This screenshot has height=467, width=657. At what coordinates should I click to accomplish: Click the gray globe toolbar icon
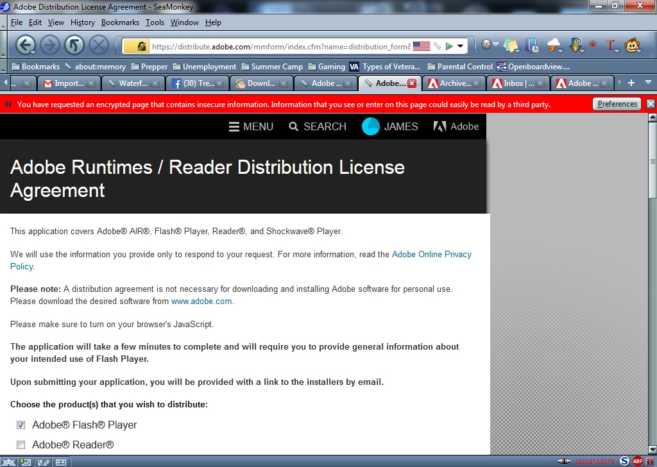pyautogui.click(x=486, y=44)
